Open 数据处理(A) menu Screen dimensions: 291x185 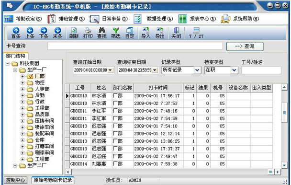[x=160, y=19]
